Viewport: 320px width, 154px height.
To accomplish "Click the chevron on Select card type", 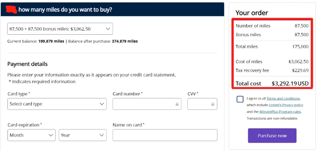I will (x=102, y=104).
